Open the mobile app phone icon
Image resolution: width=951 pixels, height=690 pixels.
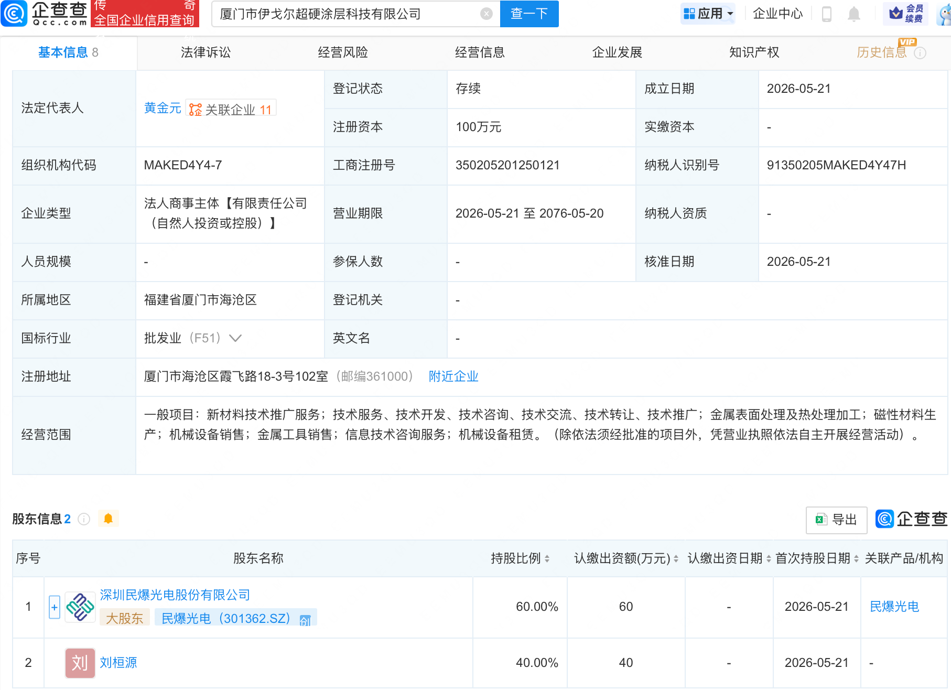pyautogui.click(x=827, y=14)
